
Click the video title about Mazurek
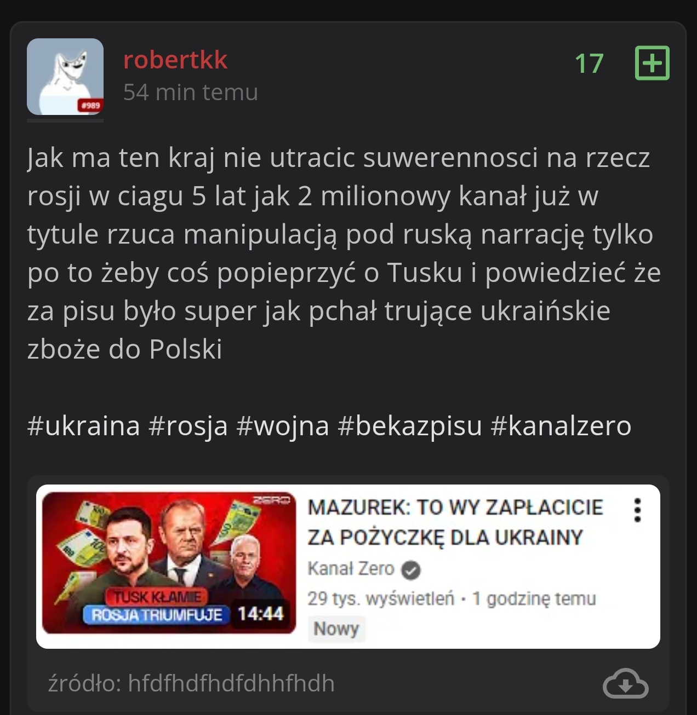coord(455,522)
